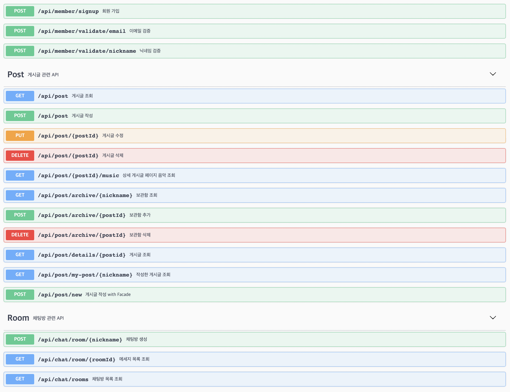
Task: Click the POST badge for email validation
Action: pos(20,31)
